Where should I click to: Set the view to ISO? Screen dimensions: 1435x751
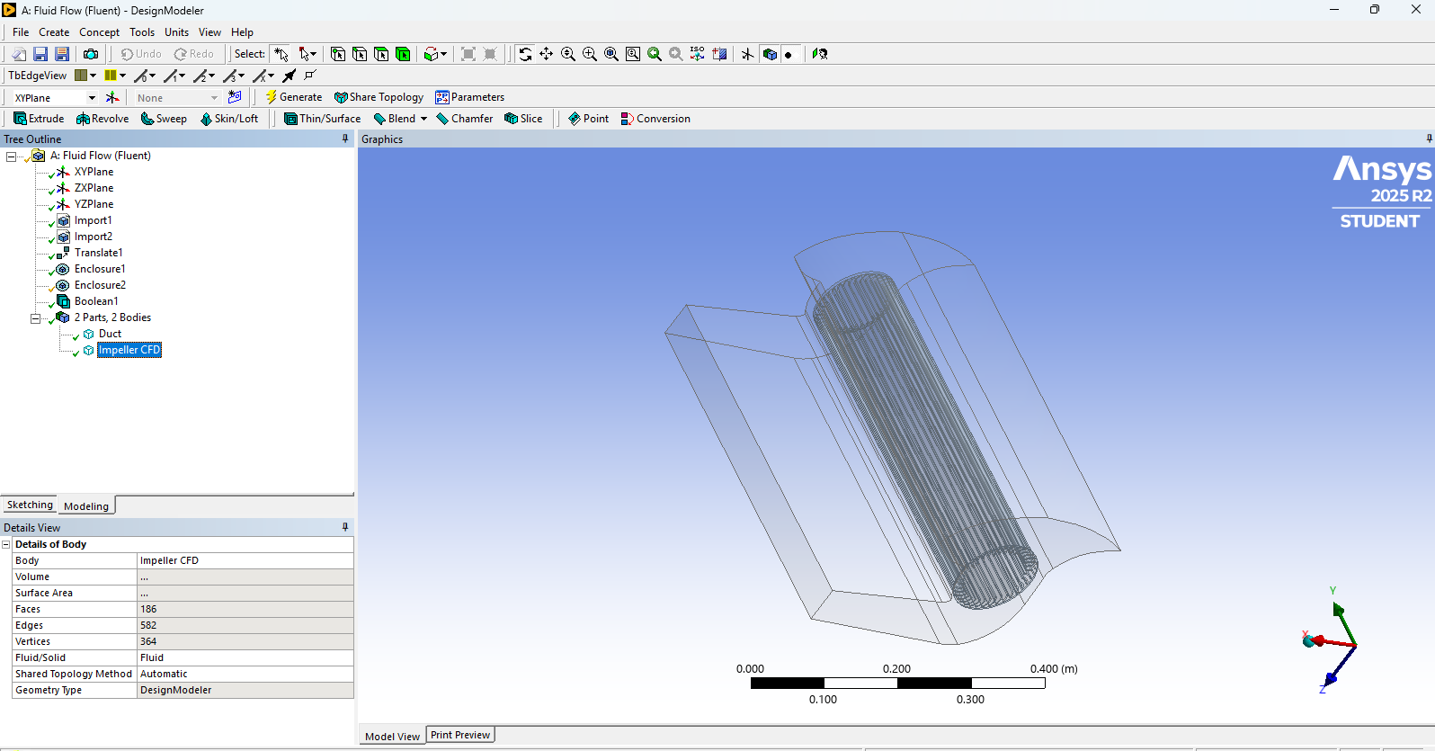click(x=698, y=54)
